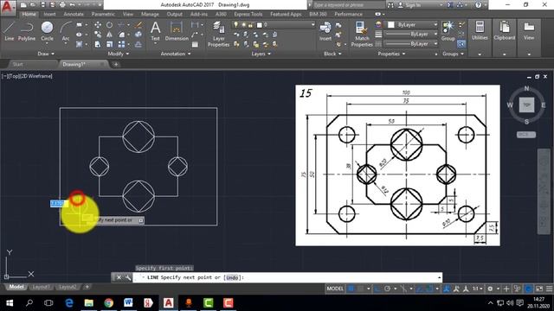Open Google Chrome from the taskbar
554x311 pixels.
[108, 302]
